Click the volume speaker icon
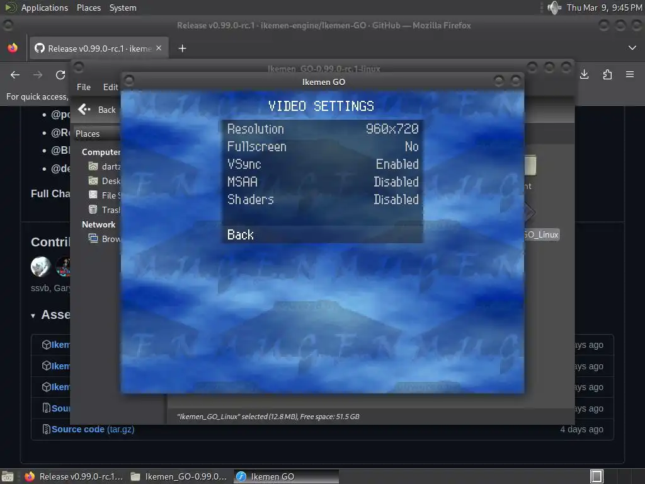Viewport: 645px width, 484px height. click(x=554, y=8)
